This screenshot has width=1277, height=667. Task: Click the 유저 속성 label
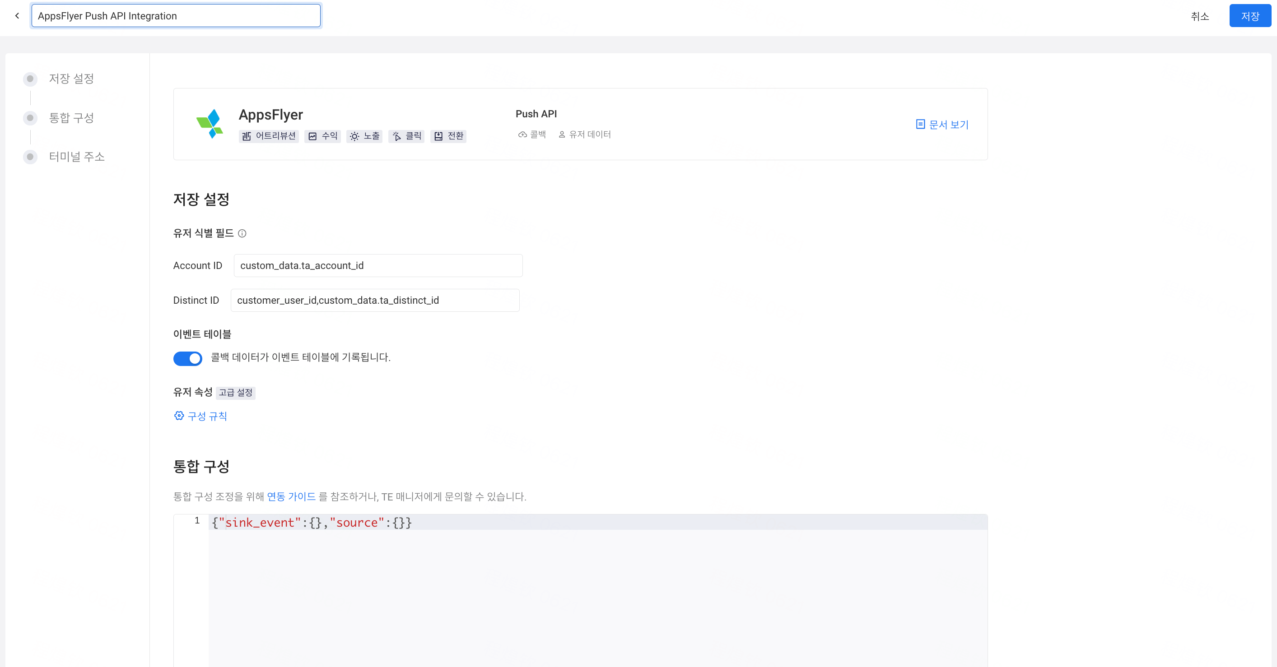(x=193, y=393)
